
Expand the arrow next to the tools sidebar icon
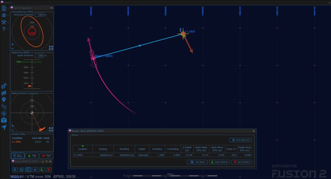tap(8, 22)
